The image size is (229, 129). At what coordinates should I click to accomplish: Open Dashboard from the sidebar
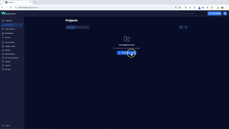(8, 21)
